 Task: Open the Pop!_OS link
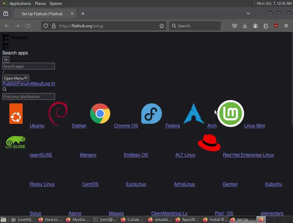[224, 213]
